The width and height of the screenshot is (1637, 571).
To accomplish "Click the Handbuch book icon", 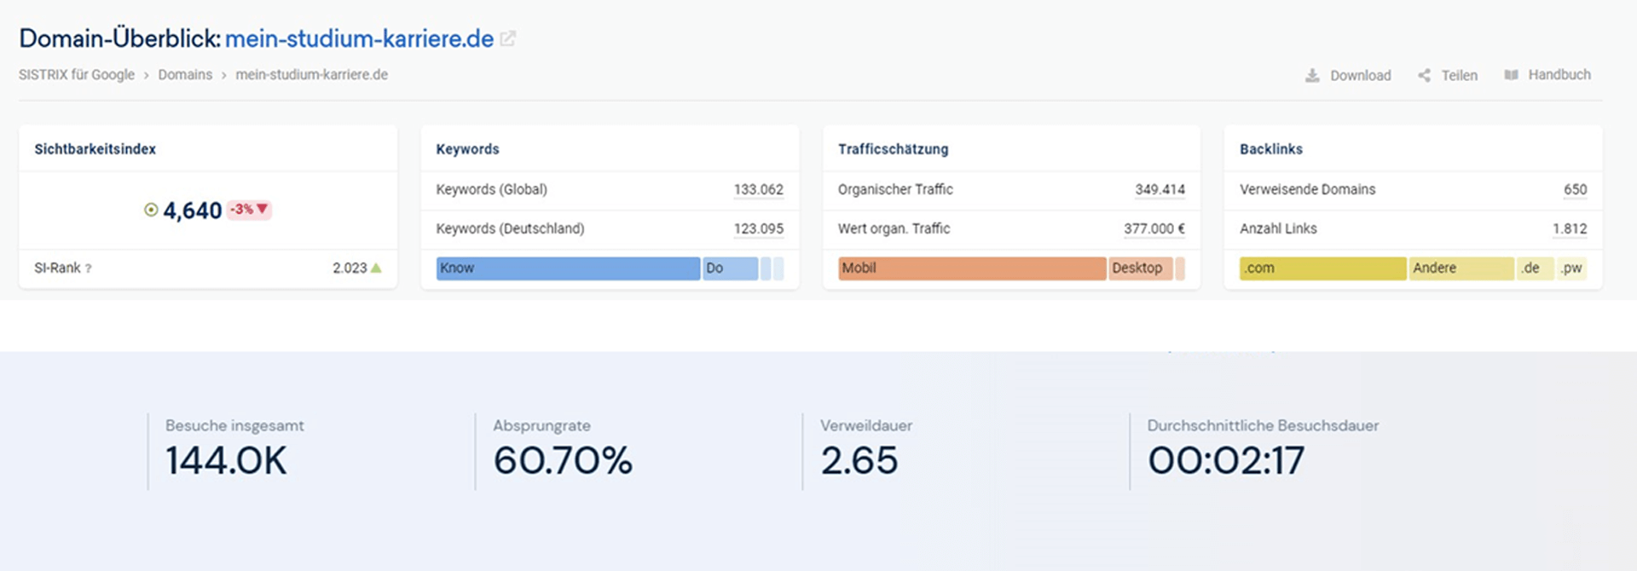I will [1511, 75].
